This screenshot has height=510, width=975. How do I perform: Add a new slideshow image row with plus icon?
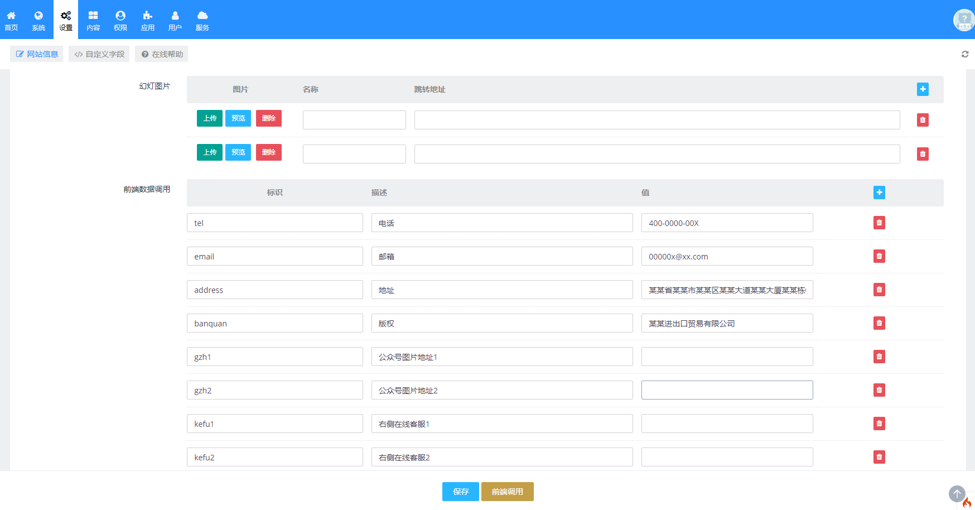(923, 89)
